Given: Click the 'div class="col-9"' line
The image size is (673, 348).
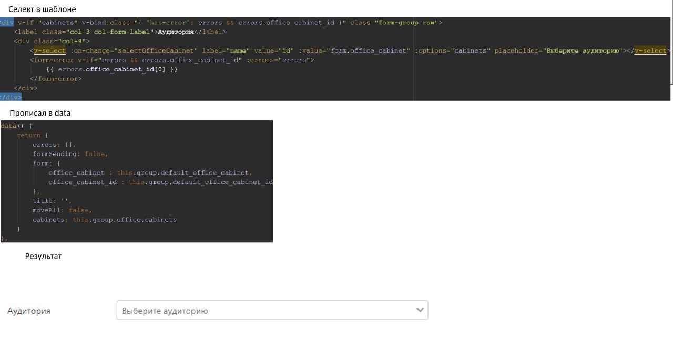Looking at the screenshot, I should [x=52, y=41].
